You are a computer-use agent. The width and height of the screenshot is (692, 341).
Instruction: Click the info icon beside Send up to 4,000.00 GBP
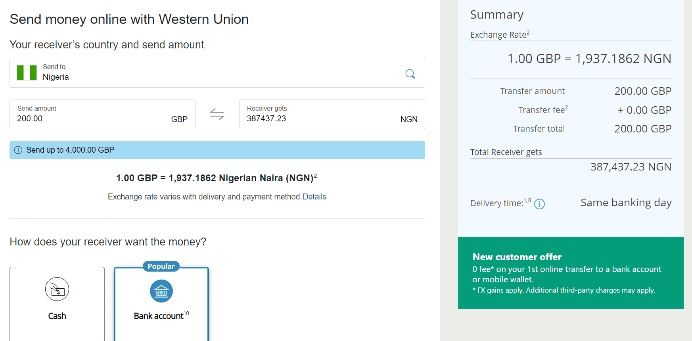point(18,150)
